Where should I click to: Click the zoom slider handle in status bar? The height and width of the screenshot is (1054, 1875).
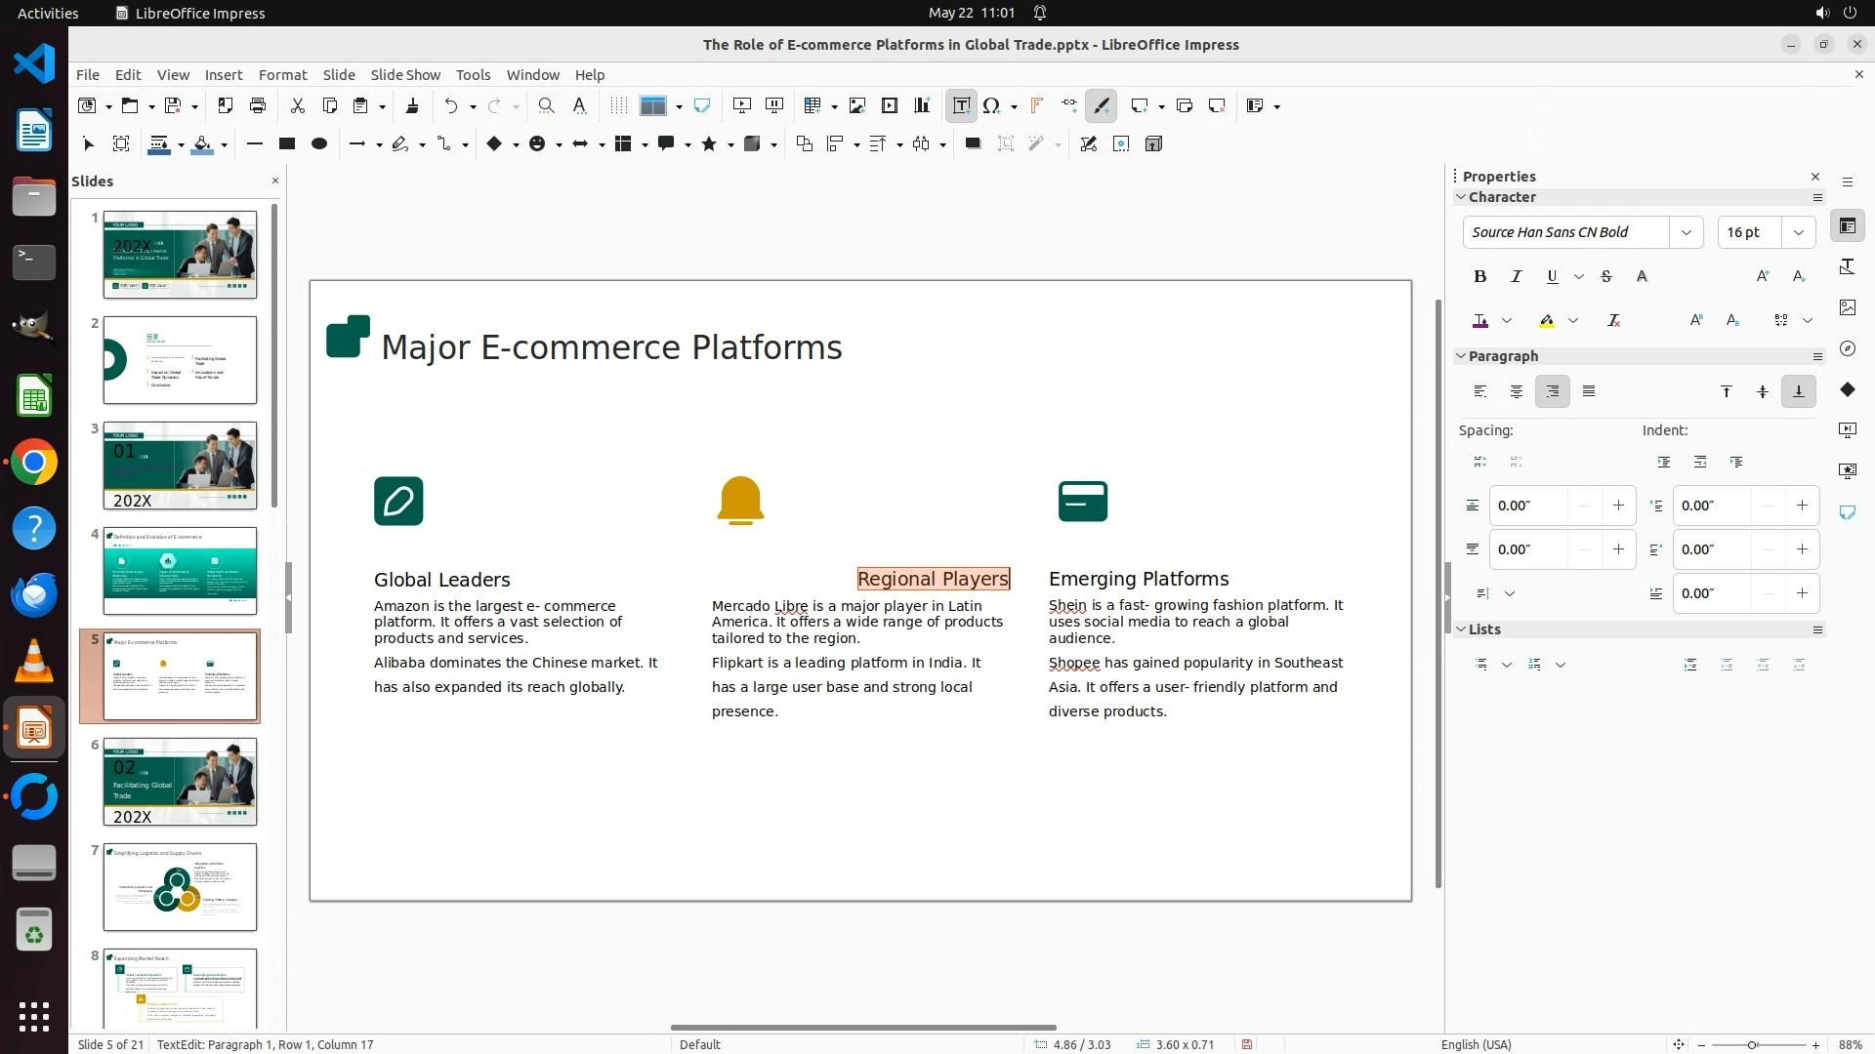1752,1044
